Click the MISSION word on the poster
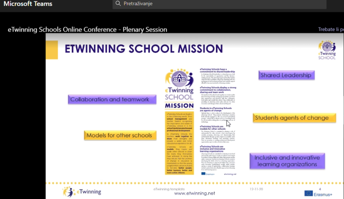 (179, 106)
